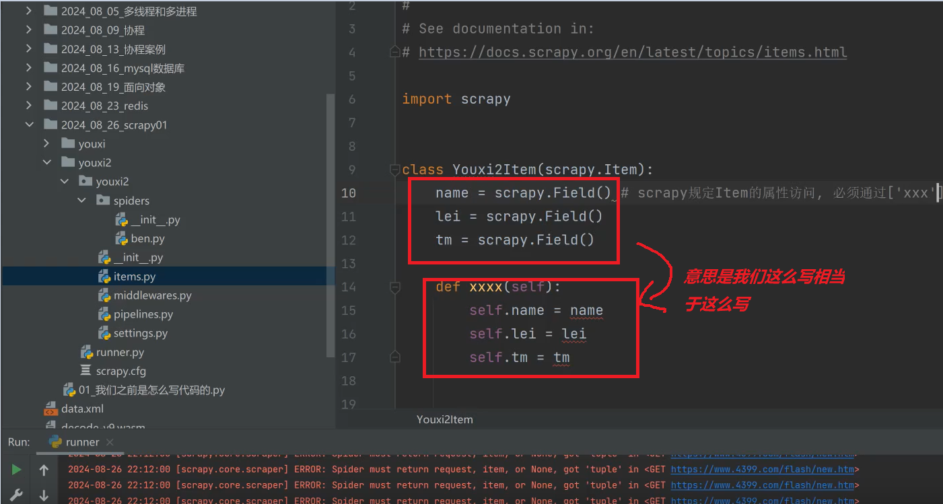Select pipelines.py file name in tree
Screen dimensions: 943x504
tap(143, 314)
